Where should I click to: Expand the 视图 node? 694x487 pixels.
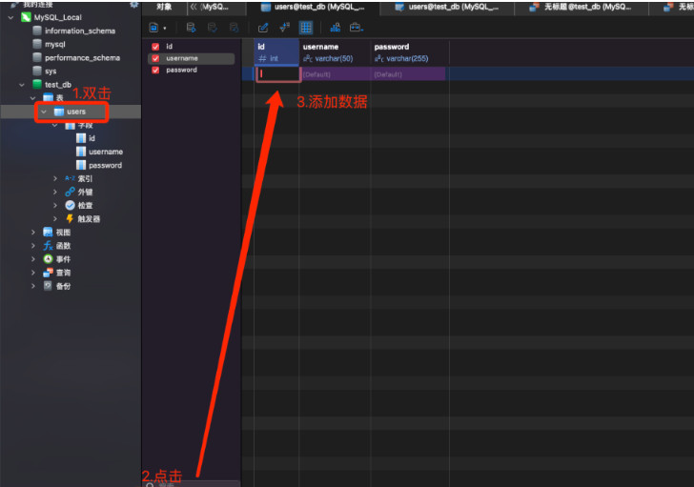click(33, 233)
